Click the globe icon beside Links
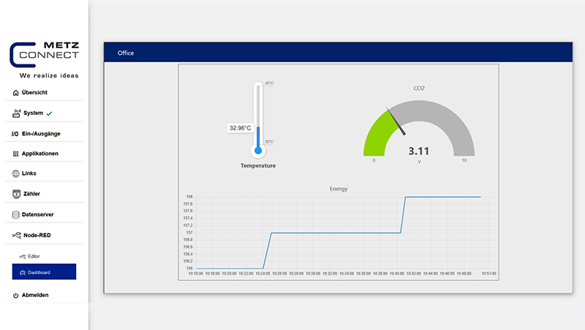The width and height of the screenshot is (585, 330). click(16, 173)
